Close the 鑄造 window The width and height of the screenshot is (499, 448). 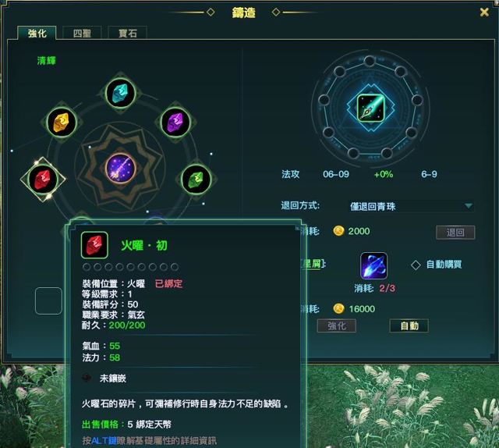tap(484, 12)
